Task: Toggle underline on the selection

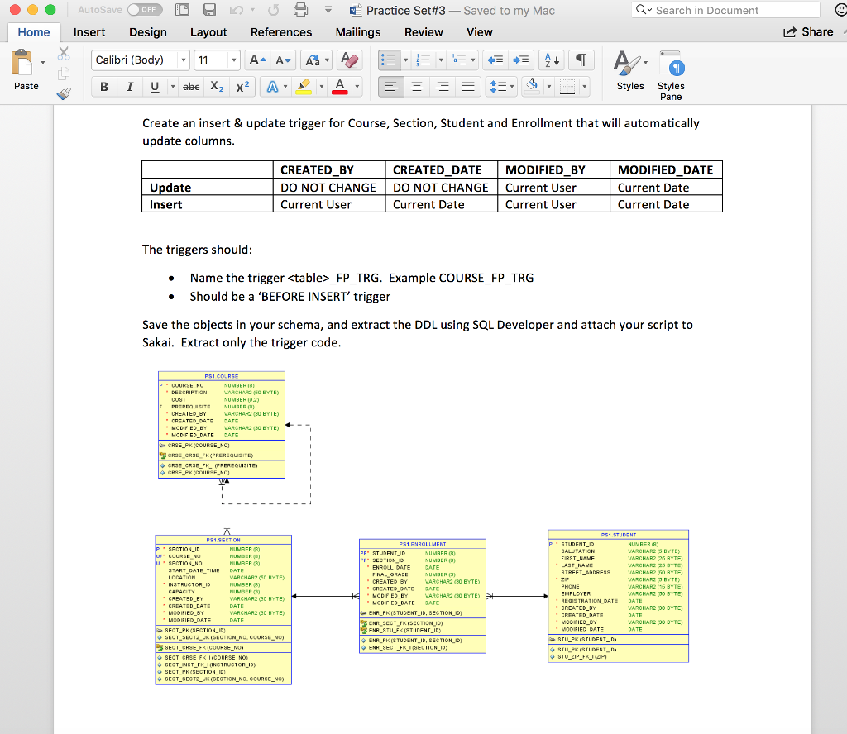Action: (154, 86)
